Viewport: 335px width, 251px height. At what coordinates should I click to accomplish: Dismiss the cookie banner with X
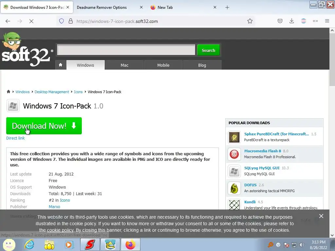click(321, 216)
